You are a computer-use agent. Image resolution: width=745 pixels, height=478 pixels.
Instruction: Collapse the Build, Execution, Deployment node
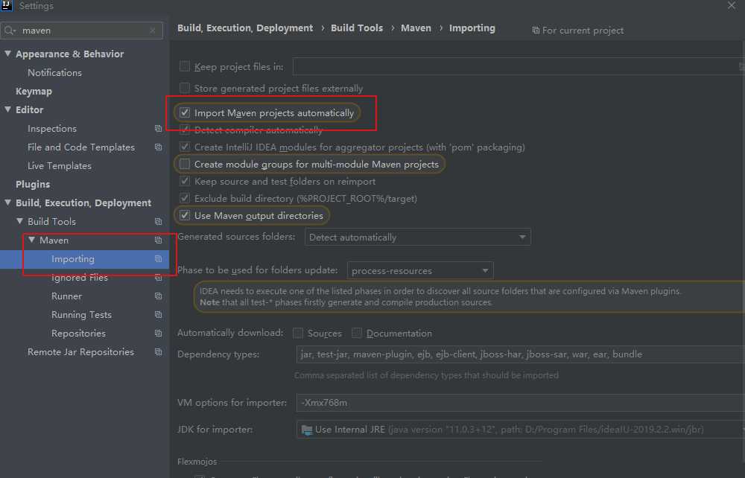pyautogui.click(x=8, y=203)
